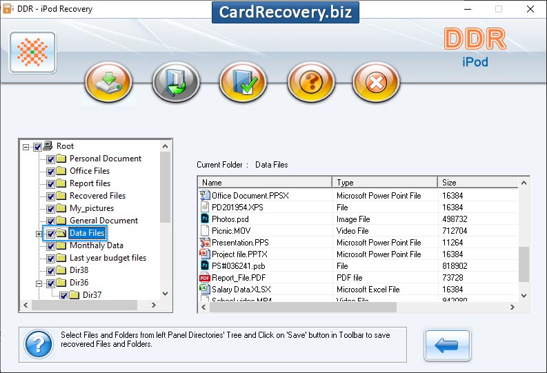The image size is (547, 373).
Task: Uncheck the Personal Document checkbox
Action: click(50, 159)
